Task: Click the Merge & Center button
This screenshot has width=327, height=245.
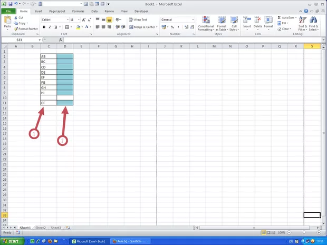Action: [142, 27]
